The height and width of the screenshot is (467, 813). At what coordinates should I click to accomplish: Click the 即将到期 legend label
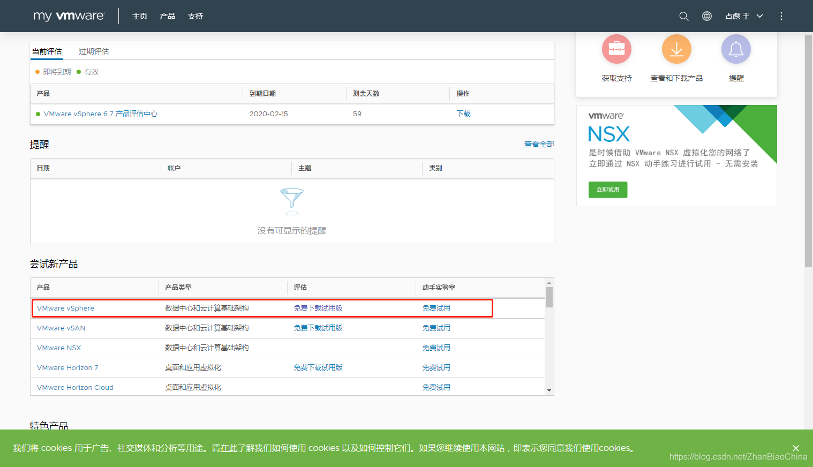tap(57, 72)
